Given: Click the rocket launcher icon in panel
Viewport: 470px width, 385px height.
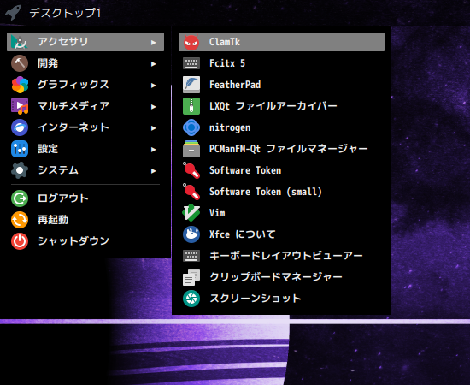Looking at the screenshot, I should (13, 13).
